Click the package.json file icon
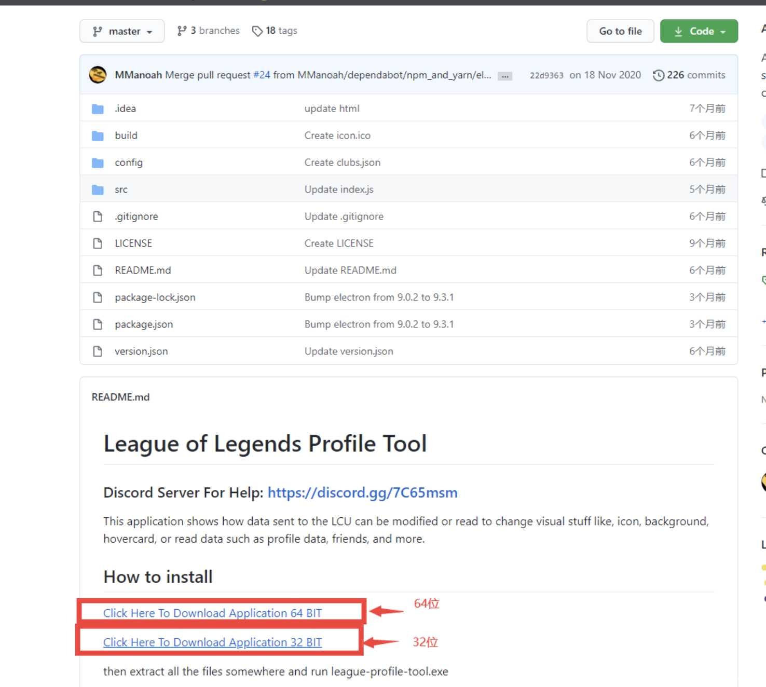 click(x=98, y=324)
